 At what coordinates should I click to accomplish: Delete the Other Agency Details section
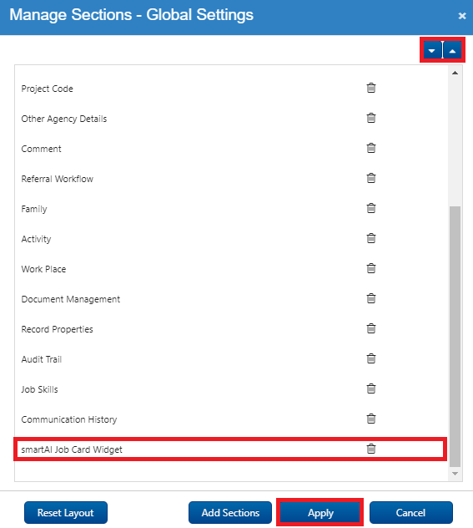370,118
